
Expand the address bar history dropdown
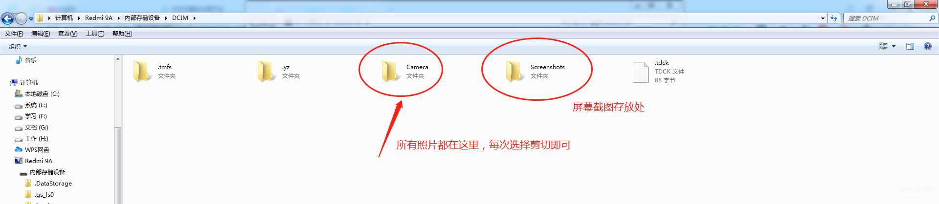823,18
